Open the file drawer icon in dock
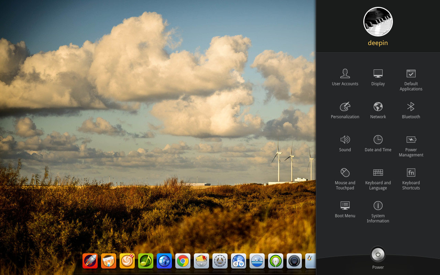This screenshot has width=440, height=275. click(201, 261)
